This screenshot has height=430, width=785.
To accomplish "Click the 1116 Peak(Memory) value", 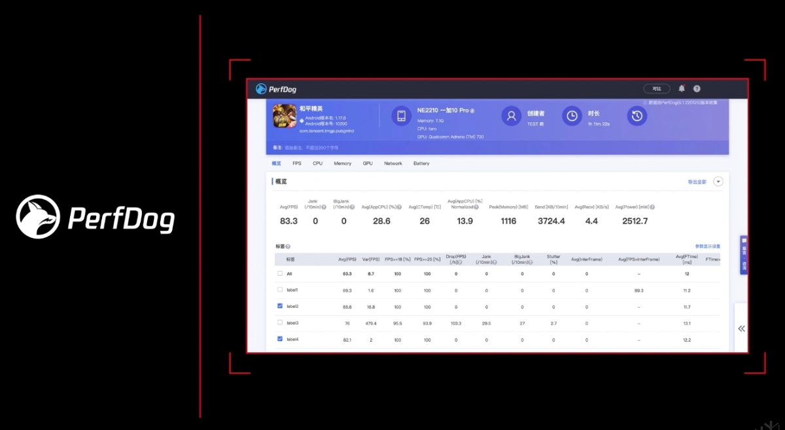I will pos(508,221).
